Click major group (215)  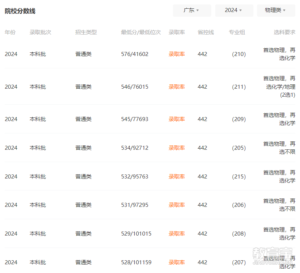(x=239, y=177)
